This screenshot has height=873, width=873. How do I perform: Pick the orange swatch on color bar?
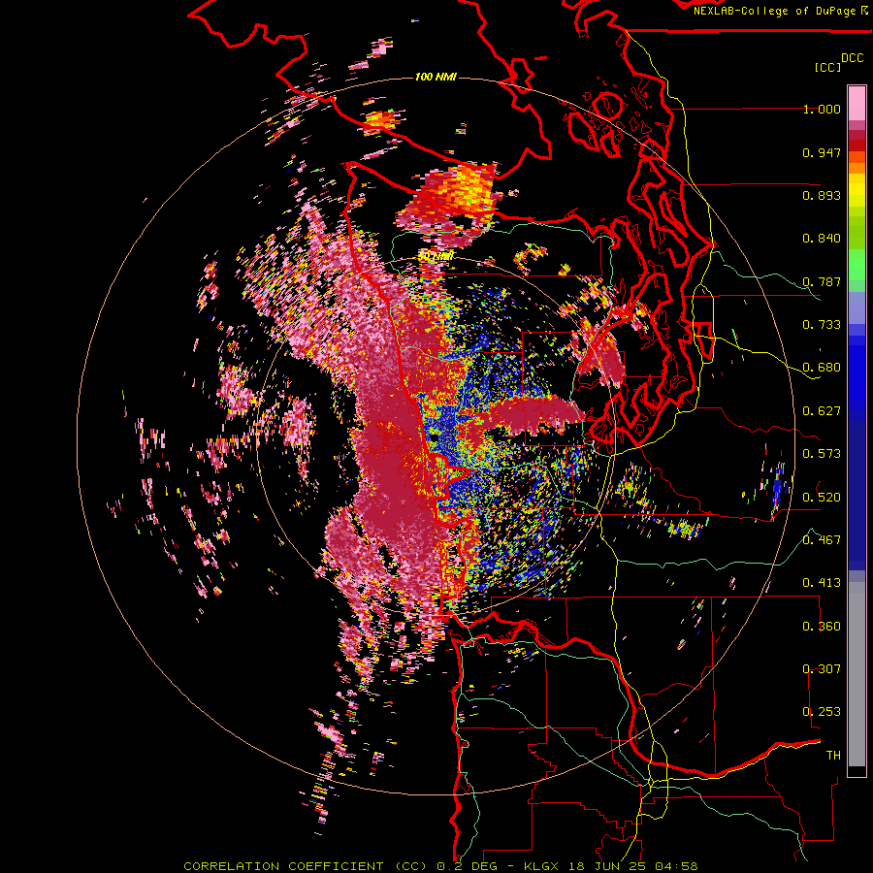[x=857, y=168]
